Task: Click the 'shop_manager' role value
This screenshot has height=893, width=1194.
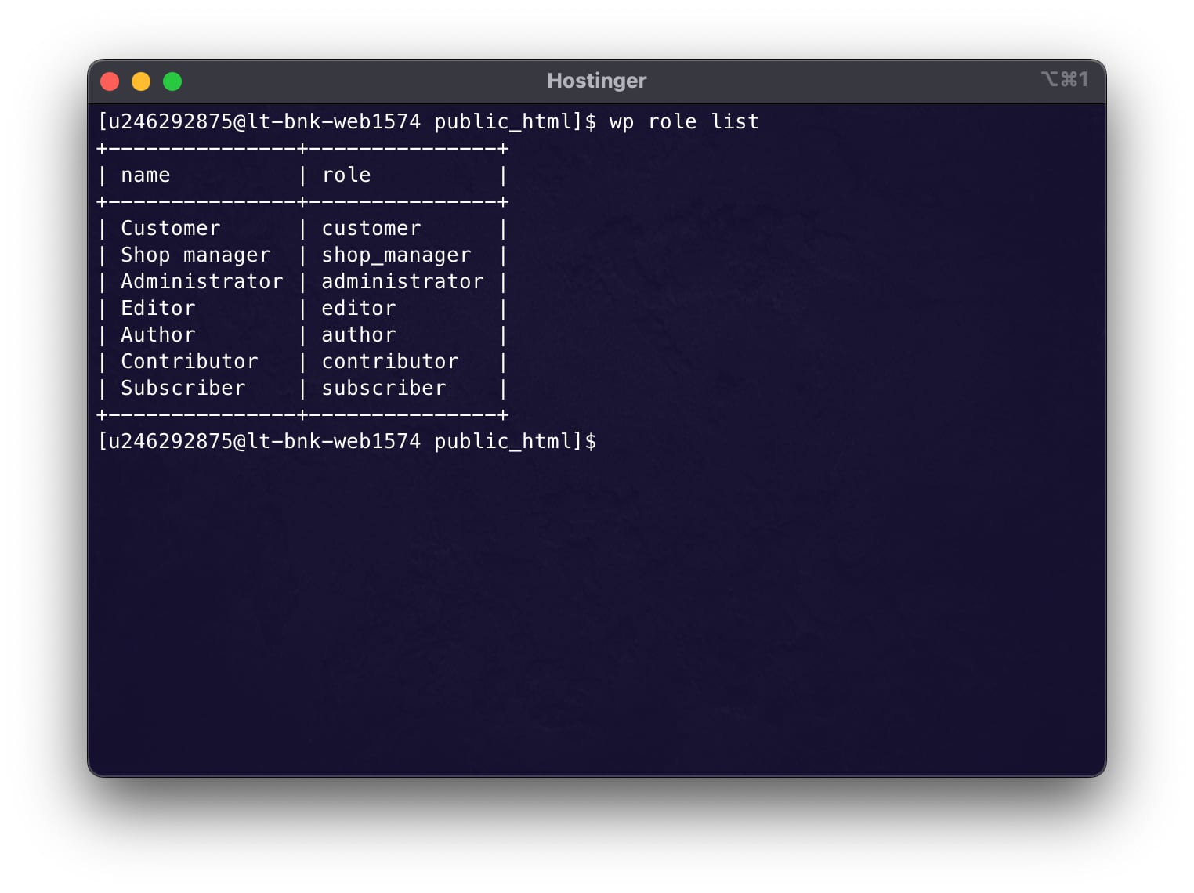Action: [x=396, y=255]
